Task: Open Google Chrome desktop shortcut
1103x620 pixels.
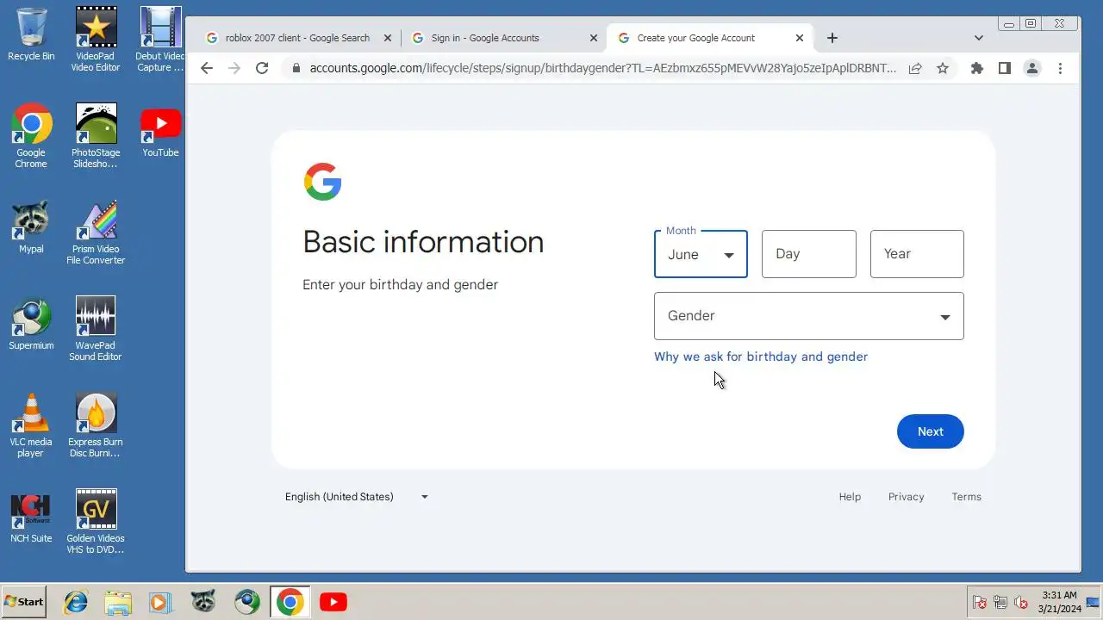Action: click(31, 136)
